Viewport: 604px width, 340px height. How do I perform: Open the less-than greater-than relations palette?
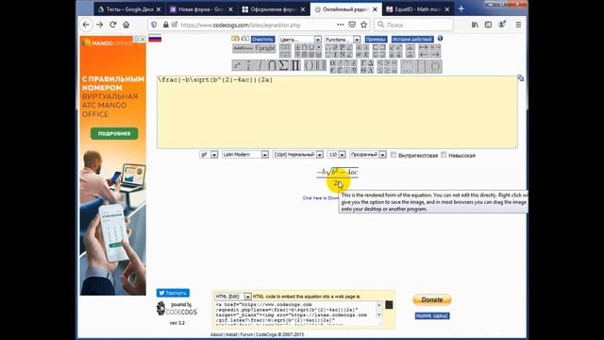[387, 66]
